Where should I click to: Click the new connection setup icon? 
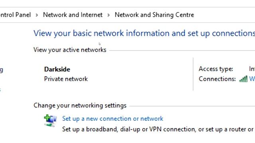tap(50, 120)
